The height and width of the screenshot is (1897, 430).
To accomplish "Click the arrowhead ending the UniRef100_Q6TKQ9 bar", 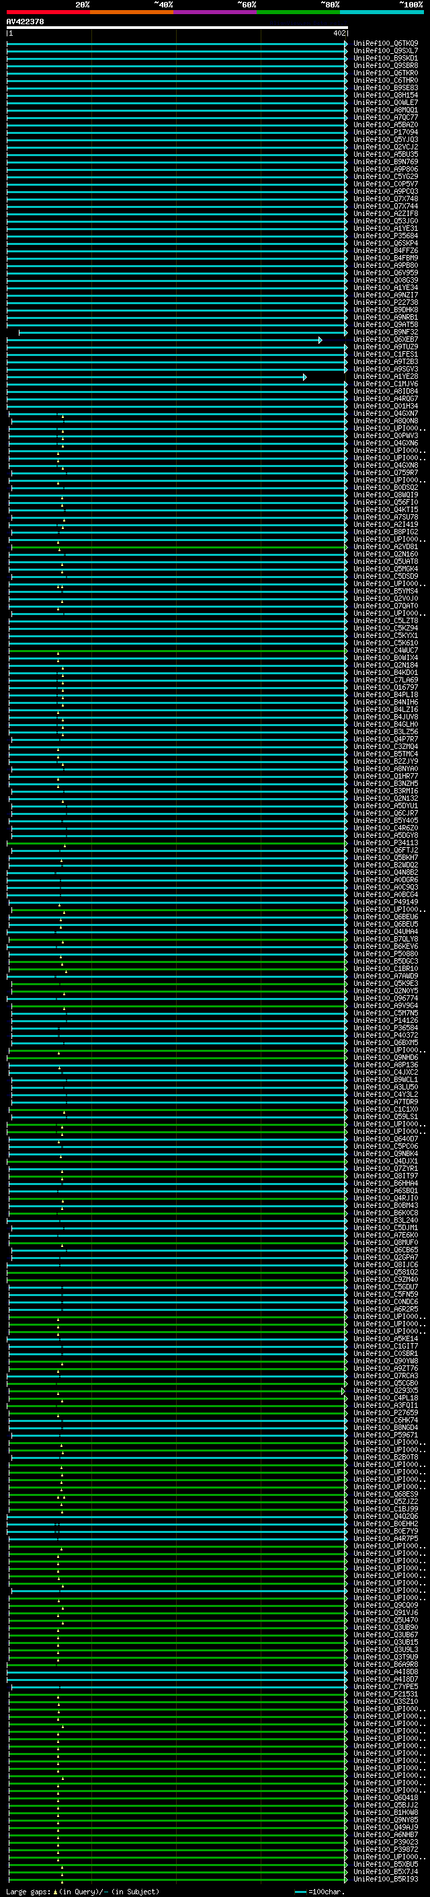I will click(346, 44).
